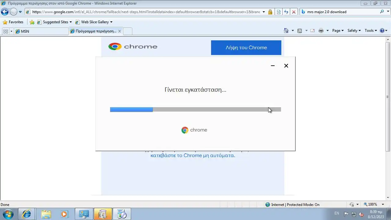The height and width of the screenshot is (220, 391).
Task: Click the Home icon in command bar
Action: click(286, 31)
